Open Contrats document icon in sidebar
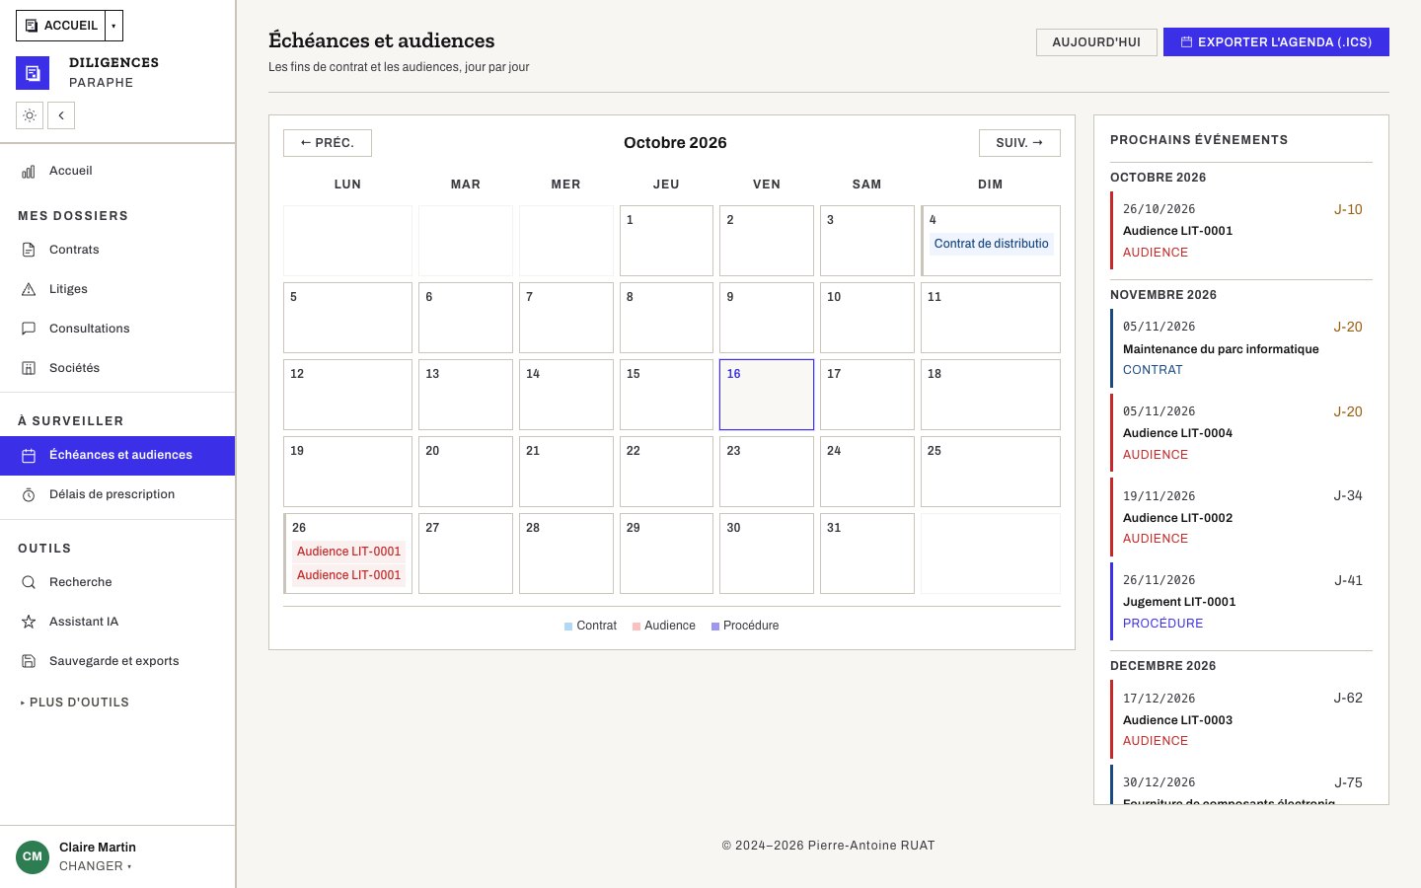1421x888 pixels. (29, 250)
